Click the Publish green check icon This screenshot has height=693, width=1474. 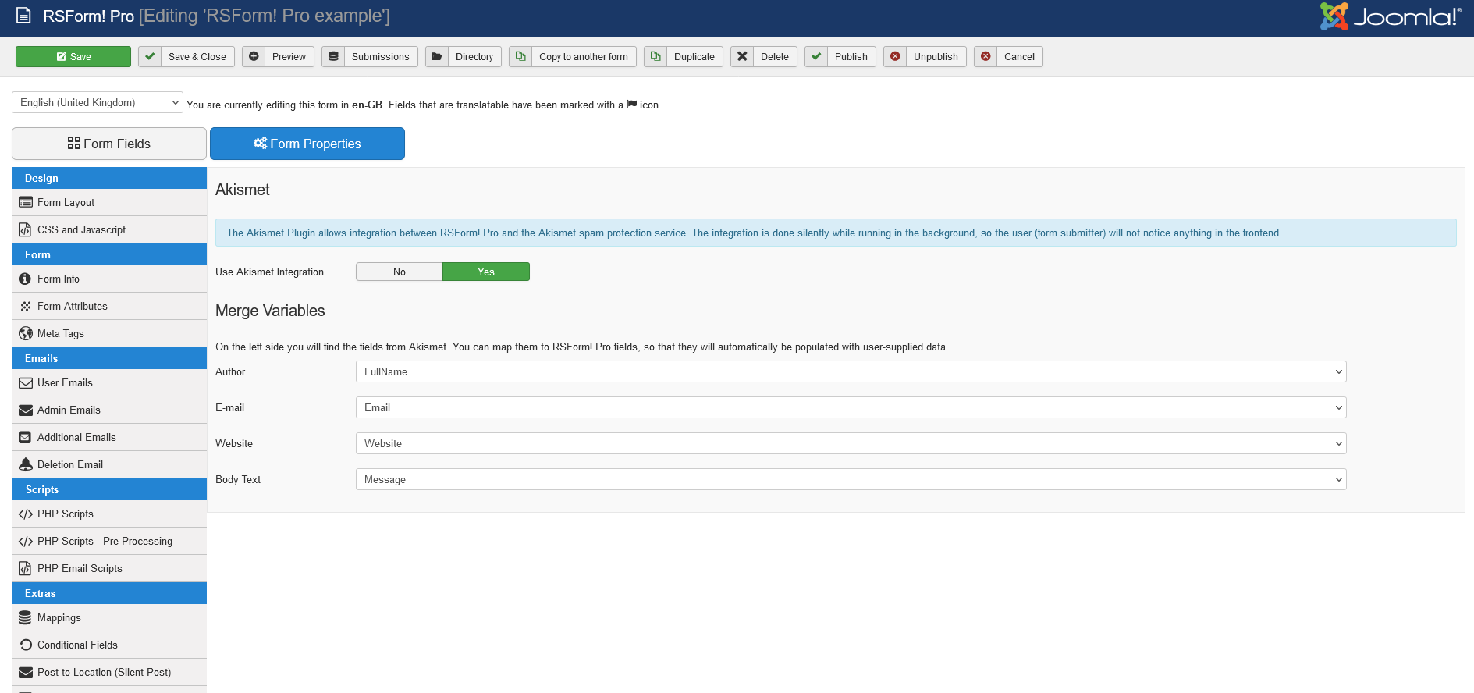816,57
